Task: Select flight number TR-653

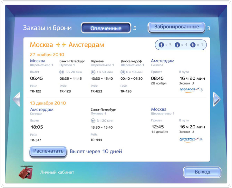Action: (96, 91)
